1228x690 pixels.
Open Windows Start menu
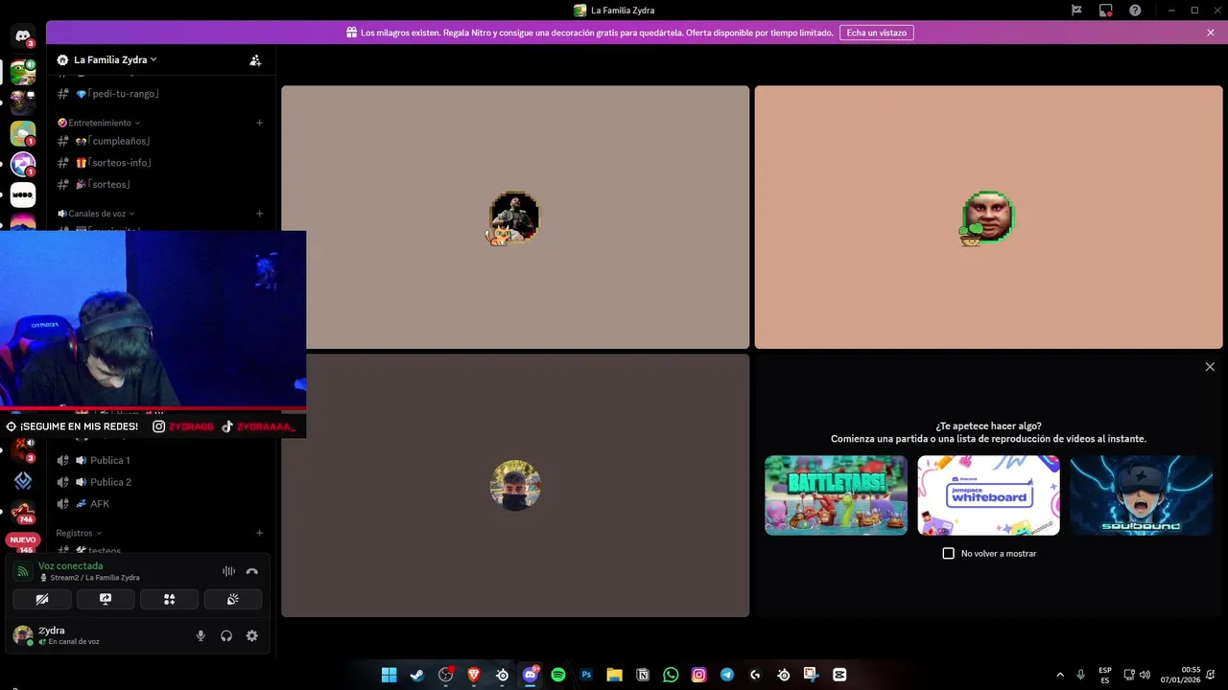(389, 675)
